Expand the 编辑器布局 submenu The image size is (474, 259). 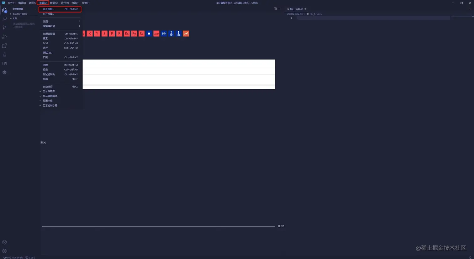click(x=60, y=26)
